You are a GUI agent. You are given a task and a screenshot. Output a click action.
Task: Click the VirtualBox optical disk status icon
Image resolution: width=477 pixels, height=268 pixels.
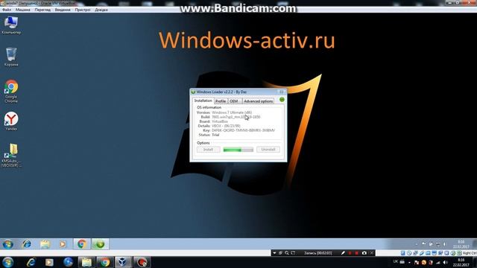409,253
